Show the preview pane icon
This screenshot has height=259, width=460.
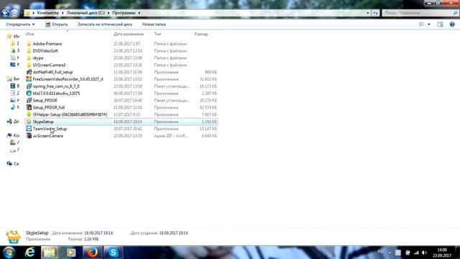tap(440, 24)
